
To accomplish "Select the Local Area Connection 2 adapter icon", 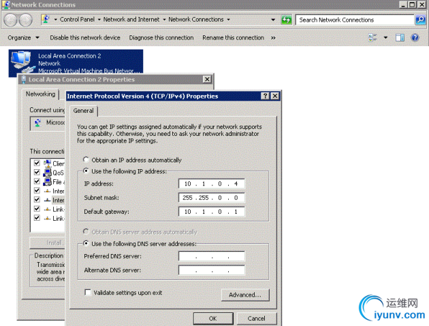I will tap(22, 63).
